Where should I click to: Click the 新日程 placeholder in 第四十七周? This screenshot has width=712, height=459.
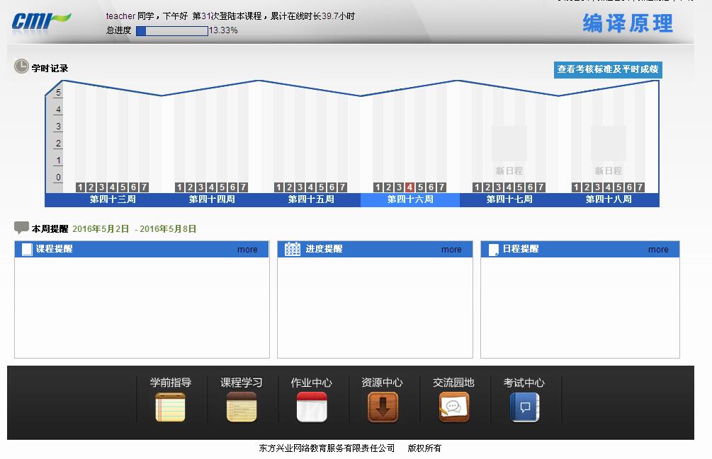pos(509,151)
